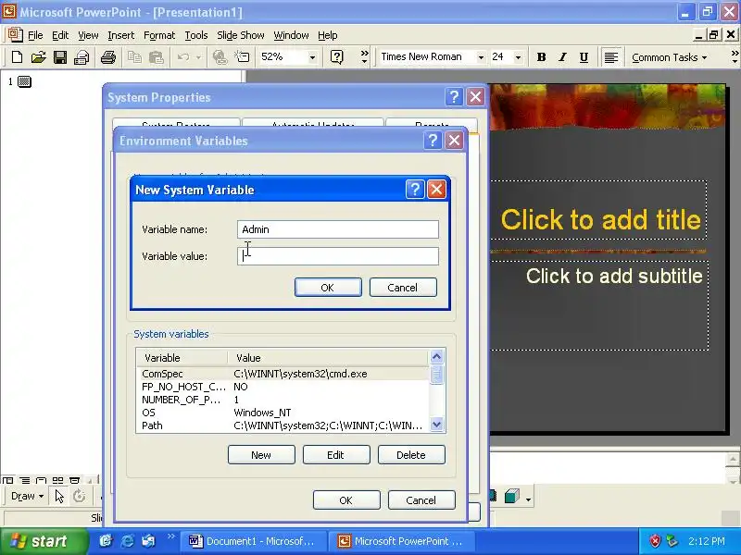The image size is (741, 555).
Task: Toggle Underline formatting
Action: 584,57
